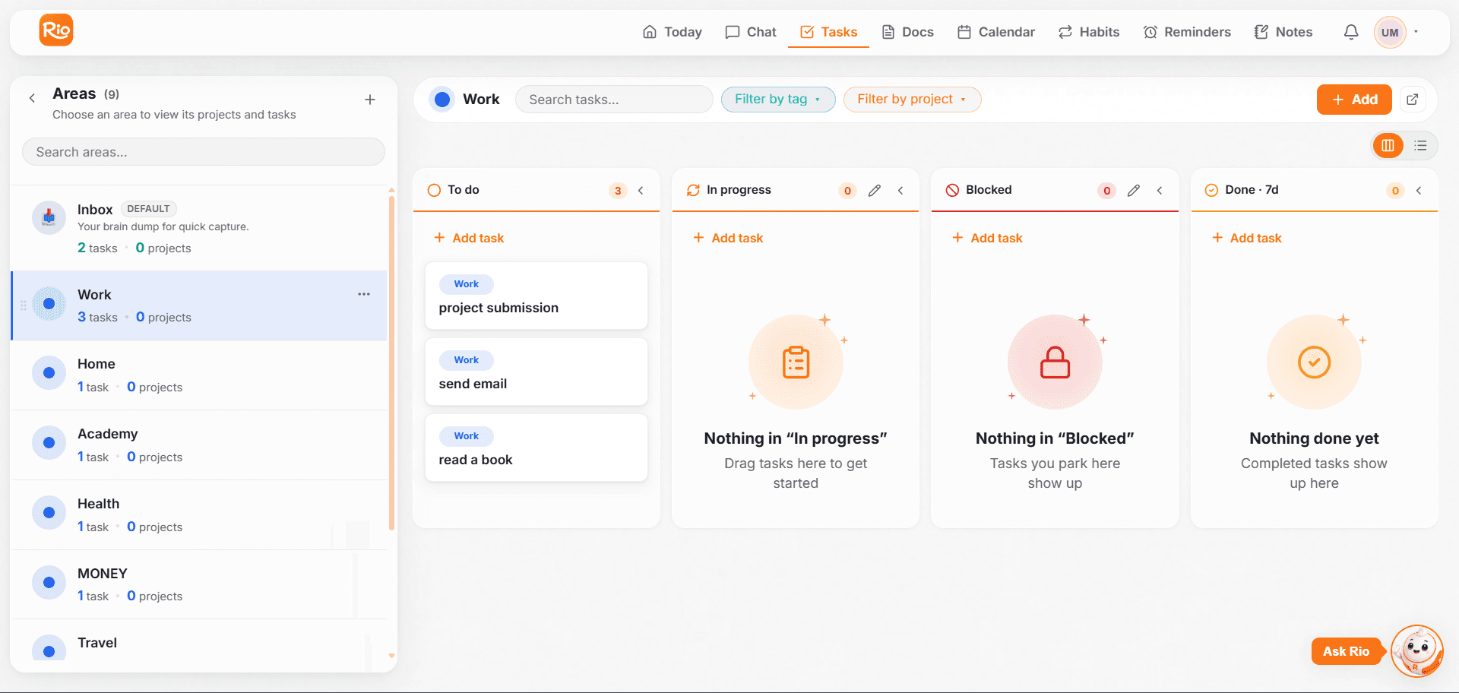Open the Habits tab

tap(1089, 32)
